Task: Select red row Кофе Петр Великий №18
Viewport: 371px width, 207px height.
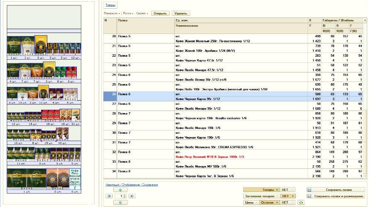Action: [233, 154]
